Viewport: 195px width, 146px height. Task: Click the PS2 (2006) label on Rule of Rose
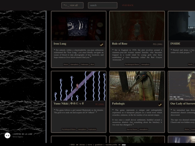pos(157,44)
